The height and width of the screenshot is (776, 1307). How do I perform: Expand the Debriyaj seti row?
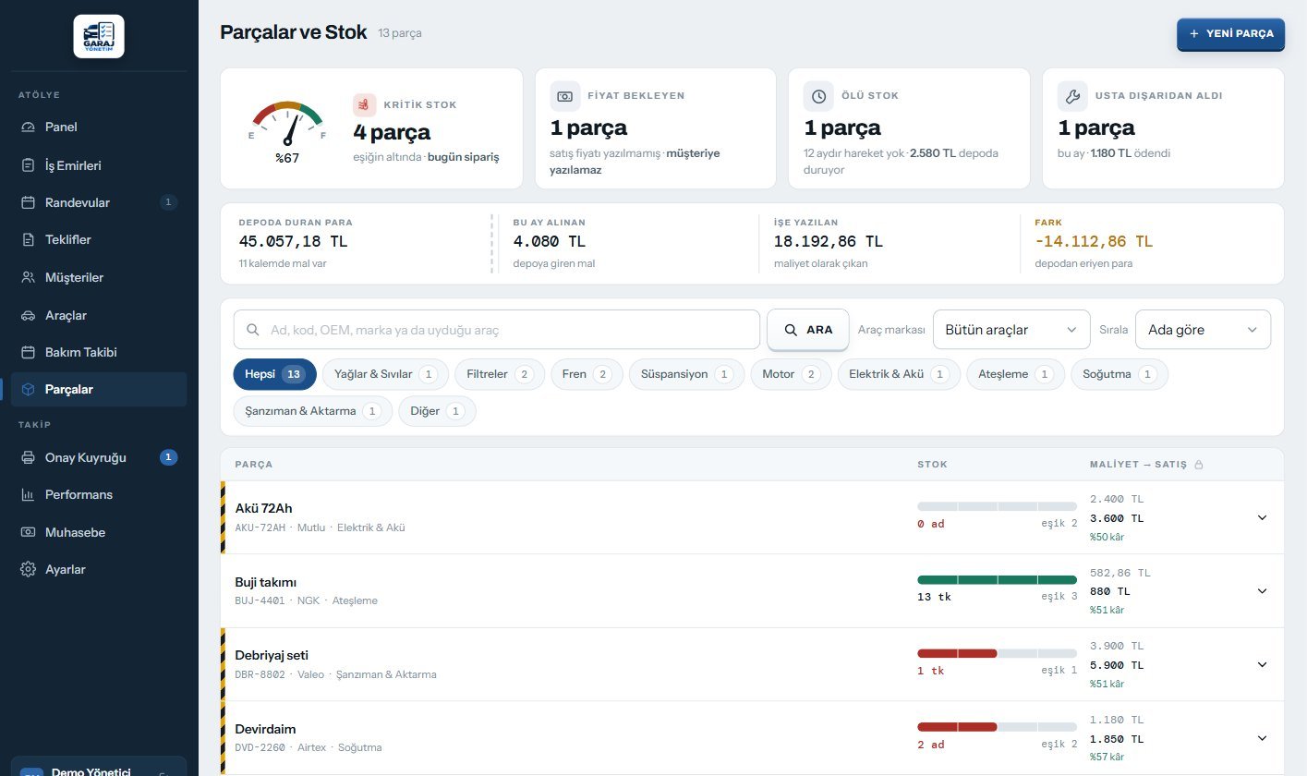pos(1262,664)
